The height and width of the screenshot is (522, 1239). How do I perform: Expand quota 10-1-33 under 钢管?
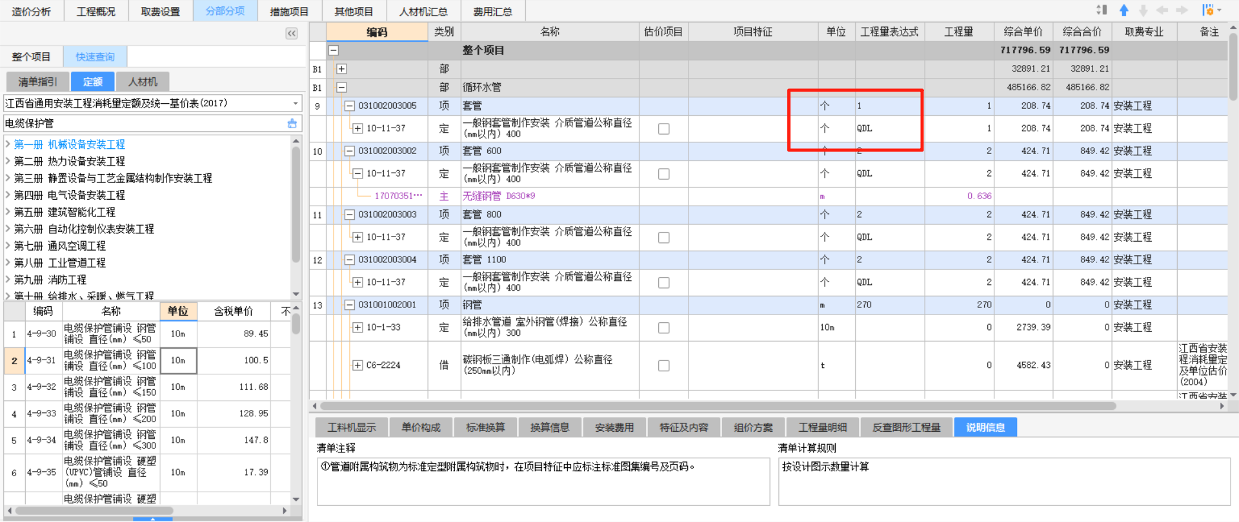coord(358,327)
